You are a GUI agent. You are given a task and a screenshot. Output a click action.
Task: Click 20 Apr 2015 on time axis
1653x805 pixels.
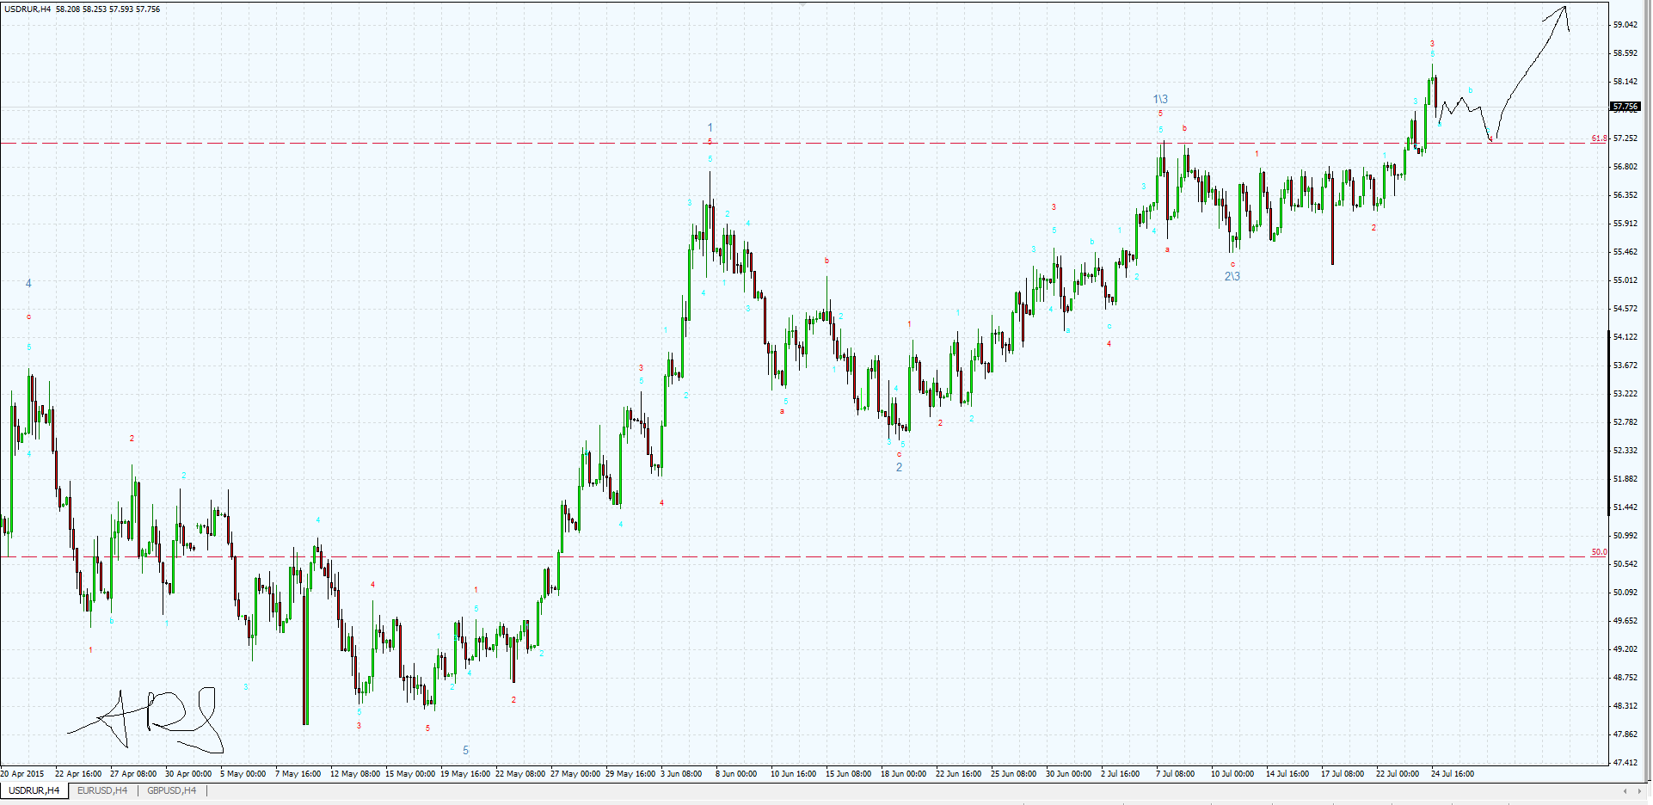tap(22, 773)
